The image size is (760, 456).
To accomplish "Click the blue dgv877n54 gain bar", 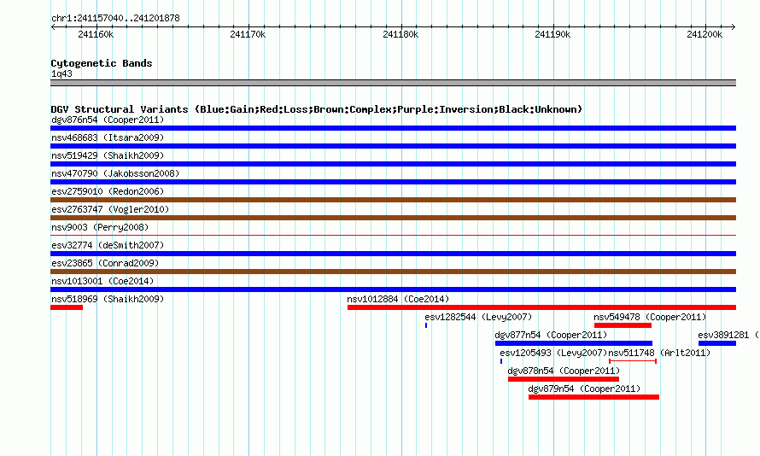I will point(574,343).
